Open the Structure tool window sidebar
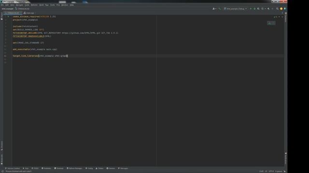309x173 pixels. tap(1, 145)
